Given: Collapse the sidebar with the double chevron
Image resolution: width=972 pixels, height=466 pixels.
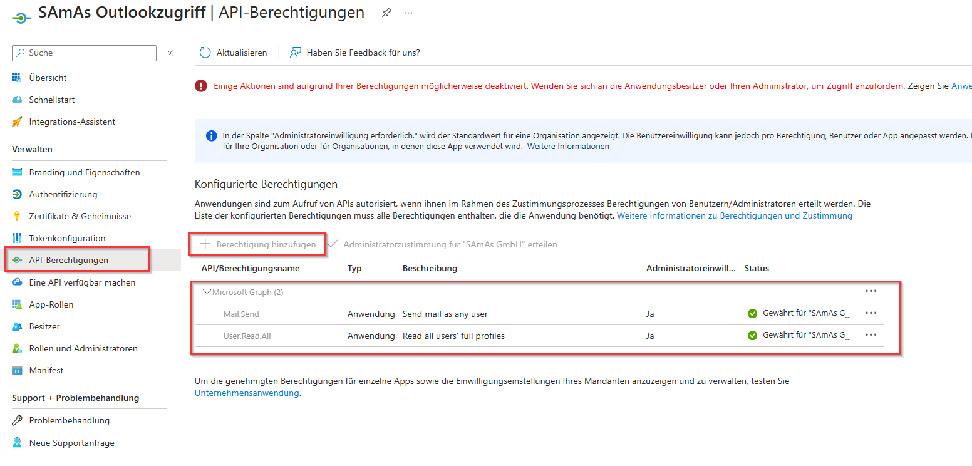Looking at the screenshot, I should point(170,53).
